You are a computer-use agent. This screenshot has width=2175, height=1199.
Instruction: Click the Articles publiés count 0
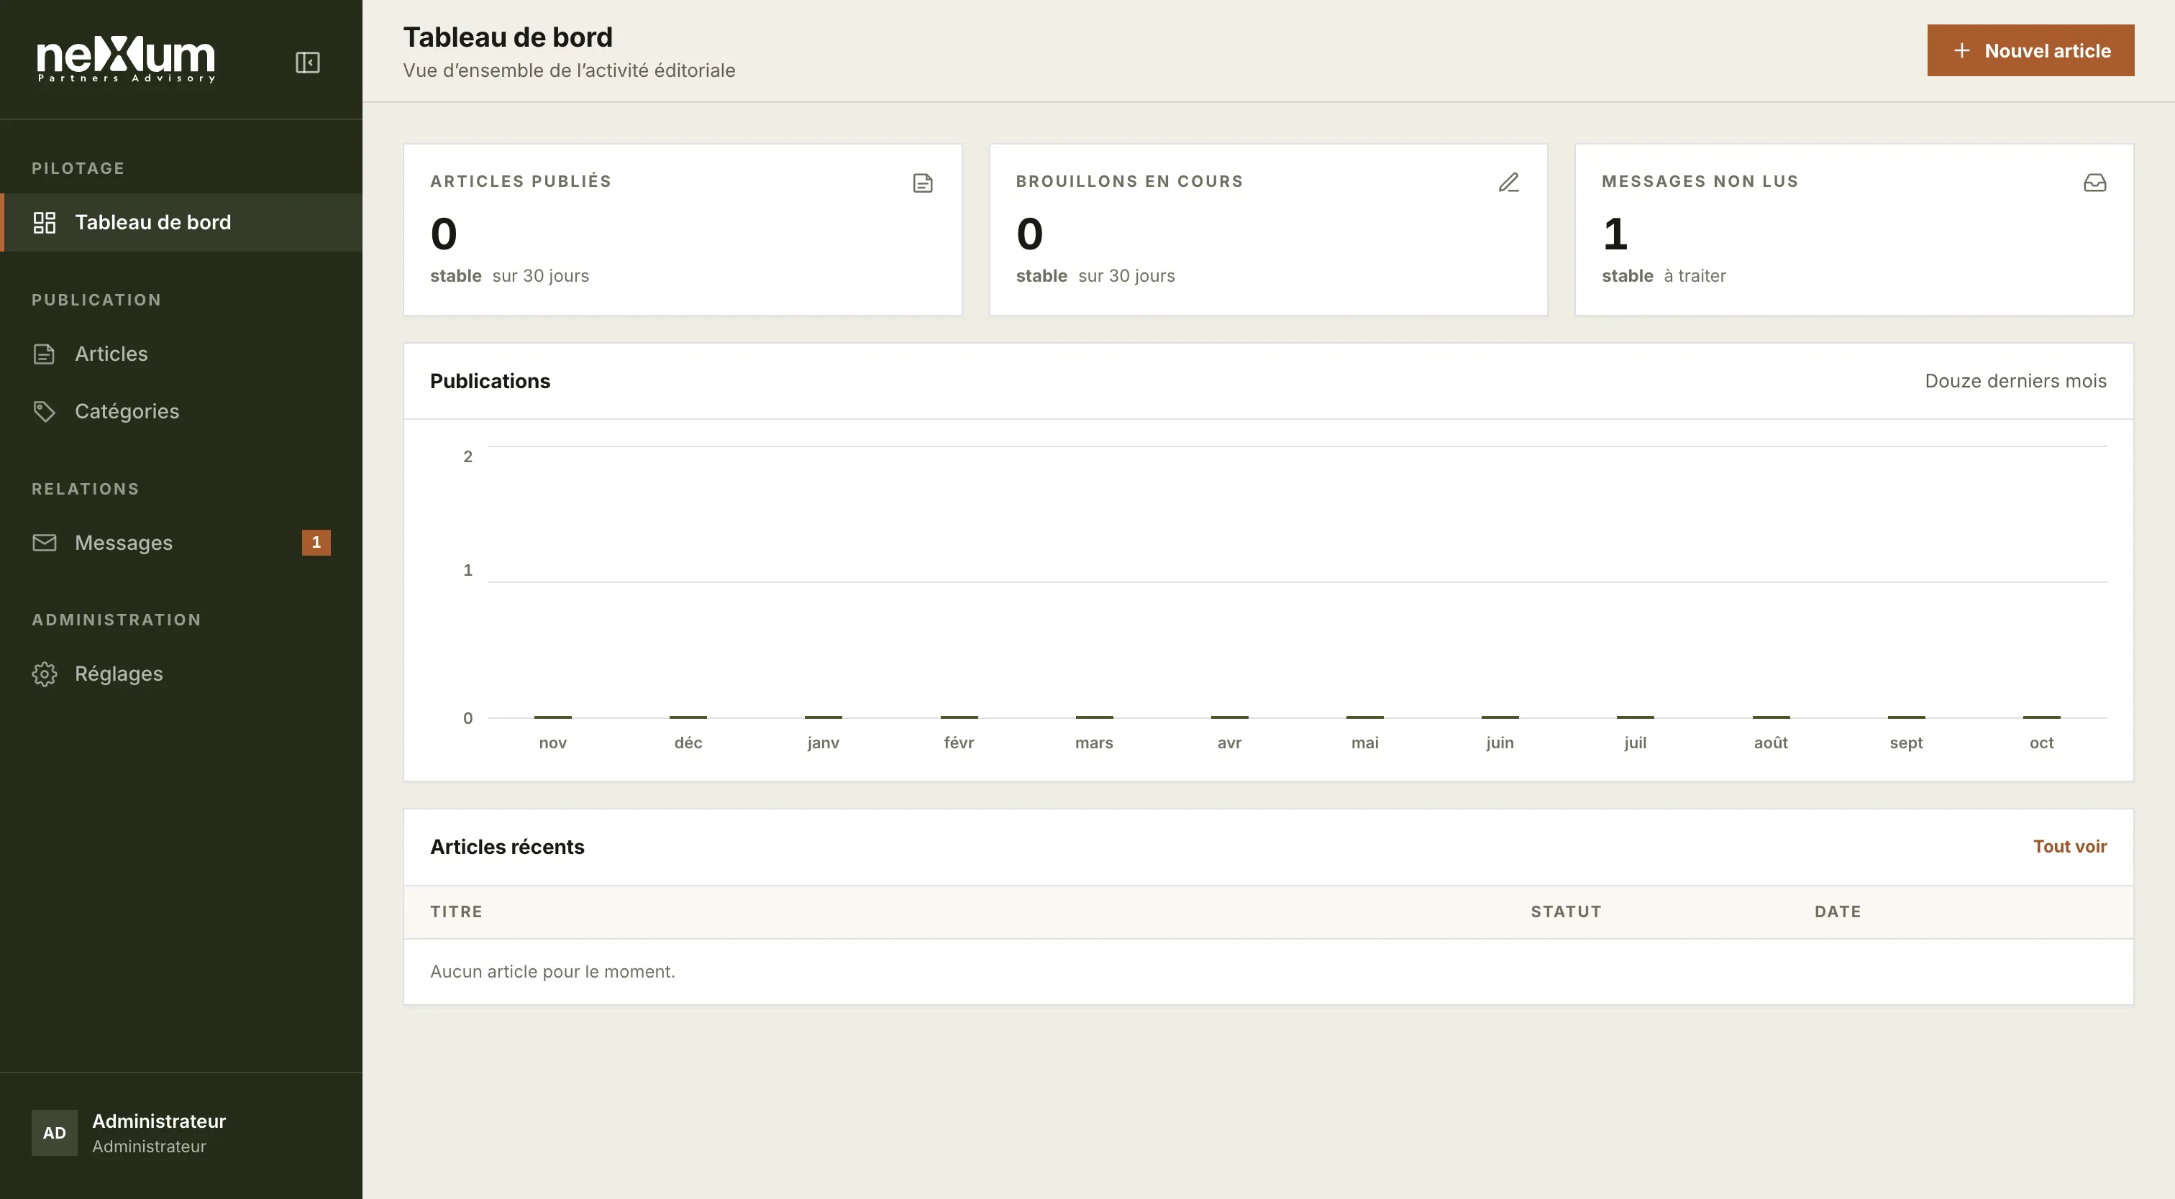pos(444,234)
